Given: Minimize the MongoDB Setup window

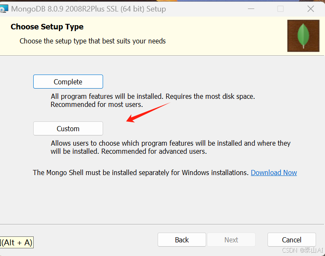Looking at the screenshot, I should pyautogui.click(x=251, y=9).
